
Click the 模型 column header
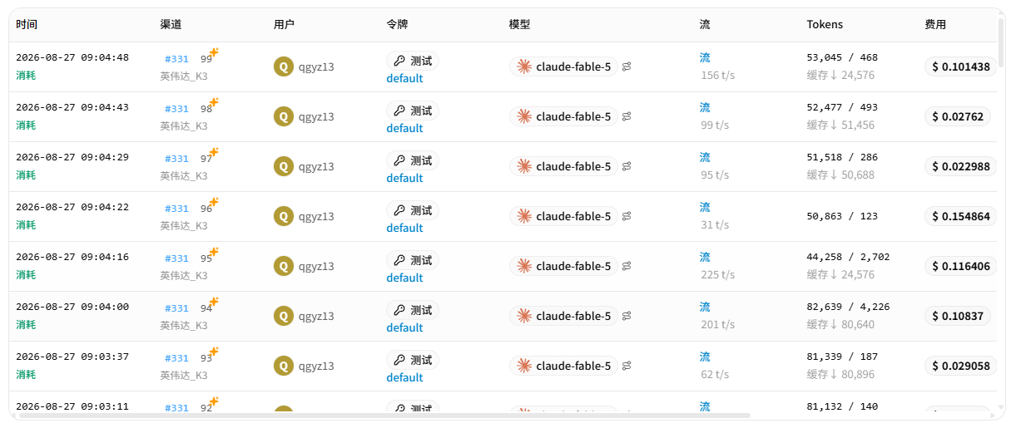click(519, 25)
